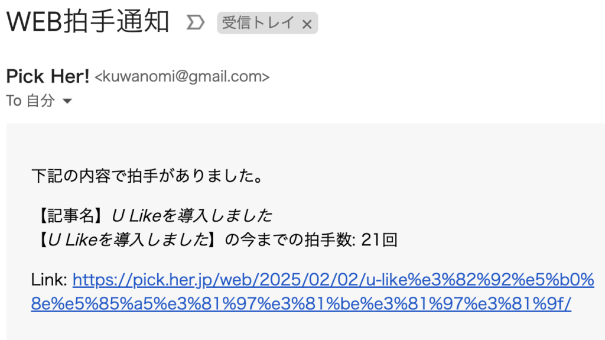Image resolution: width=605 pixels, height=340 pixels.
Task: Click the sender name Pick Her!
Action: click(47, 76)
